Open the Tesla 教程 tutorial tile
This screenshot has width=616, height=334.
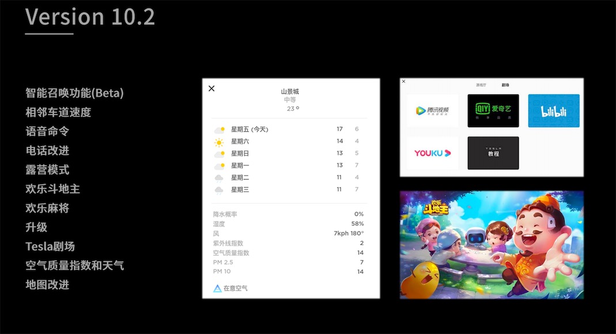pos(493,153)
